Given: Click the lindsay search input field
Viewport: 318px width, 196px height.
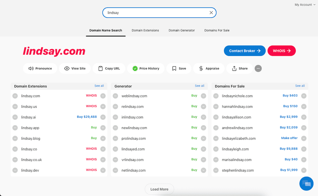Looking at the screenshot, I should (156, 13).
